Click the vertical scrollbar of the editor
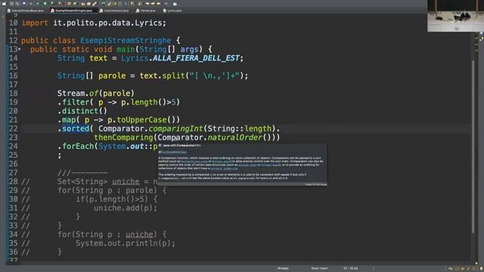 (473, 147)
